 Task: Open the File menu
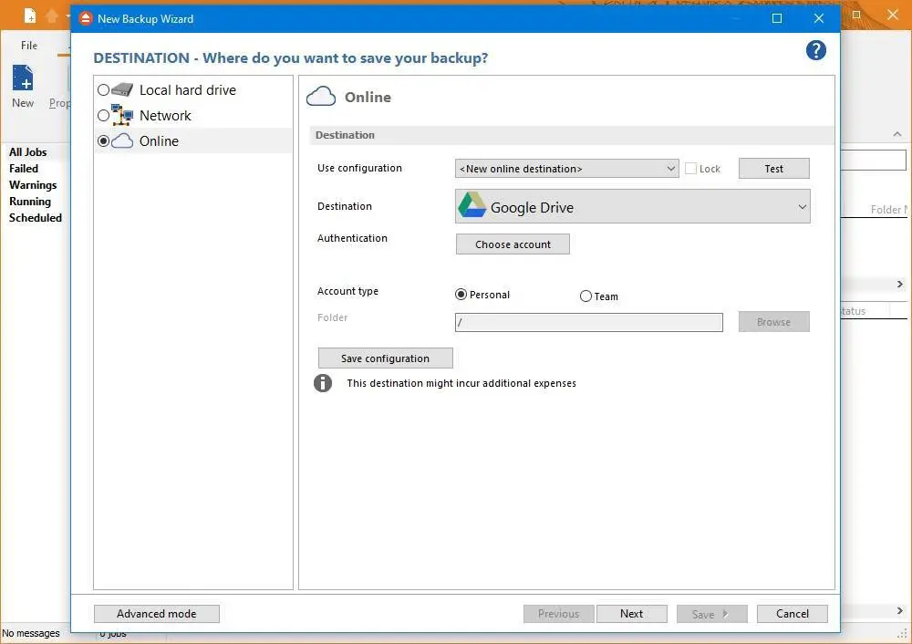click(29, 46)
